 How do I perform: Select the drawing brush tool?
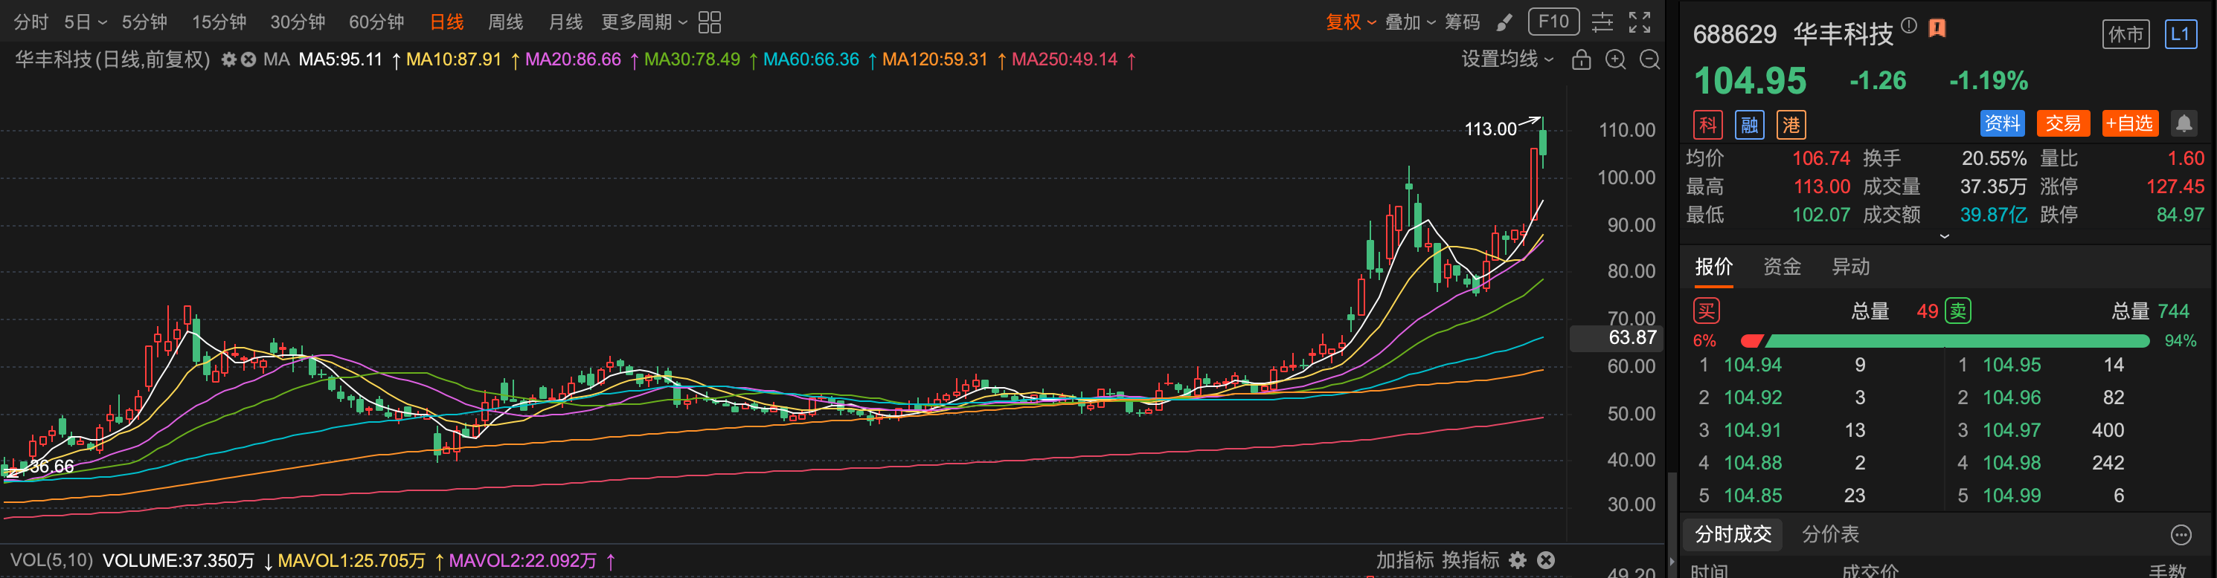pos(1504,22)
